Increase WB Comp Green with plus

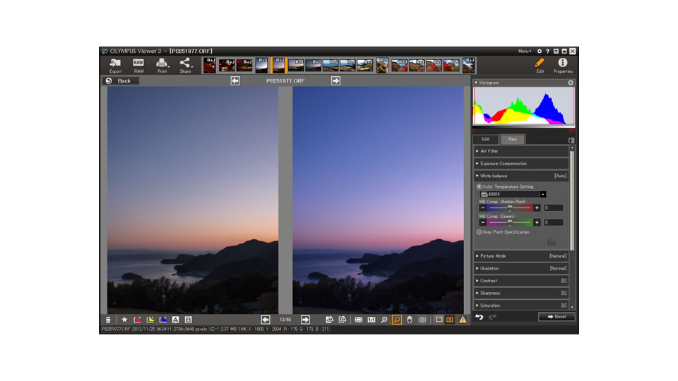tap(537, 222)
